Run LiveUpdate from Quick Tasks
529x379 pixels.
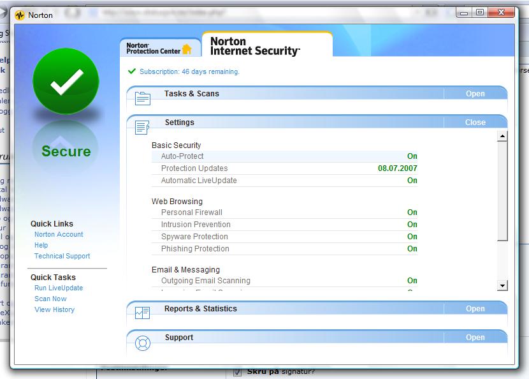click(59, 288)
